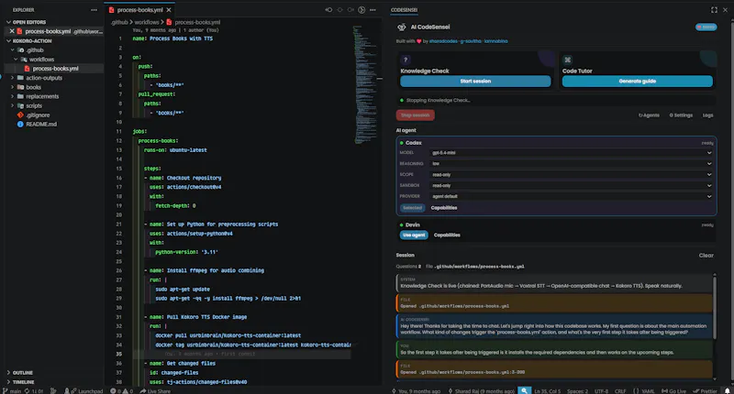This screenshot has height=394, width=734.
Task: Click the main git branch status item
Action: [x=12, y=391]
